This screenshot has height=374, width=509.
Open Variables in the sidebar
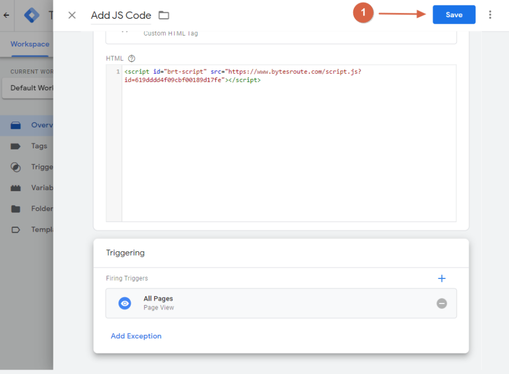tap(27, 188)
